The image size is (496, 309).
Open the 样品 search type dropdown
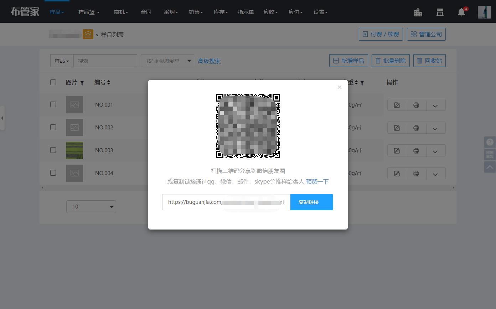click(62, 61)
